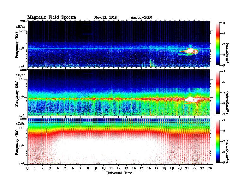Click the "-7" value on dH/dt color bar
The image size is (250, 193).
click(223, 44)
